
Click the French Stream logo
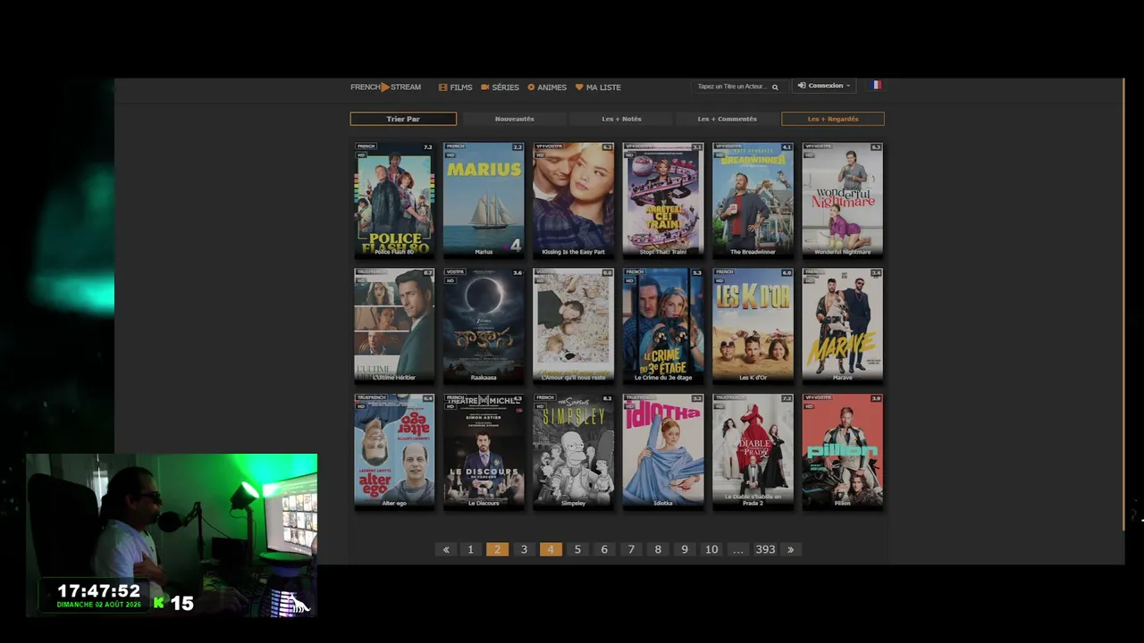385,87
